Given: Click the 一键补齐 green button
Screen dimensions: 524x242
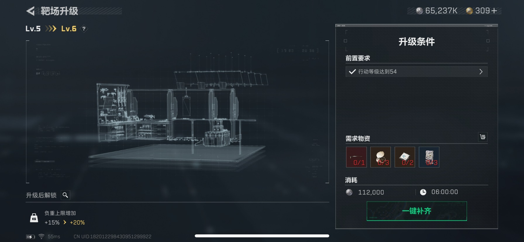Looking at the screenshot, I should (417, 211).
